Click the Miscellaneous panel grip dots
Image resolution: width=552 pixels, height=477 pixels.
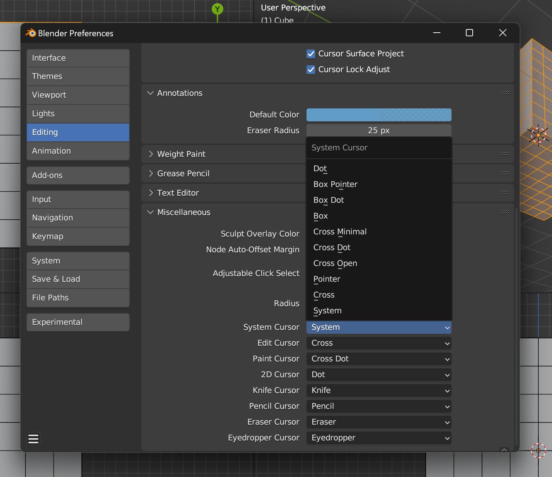(x=505, y=212)
